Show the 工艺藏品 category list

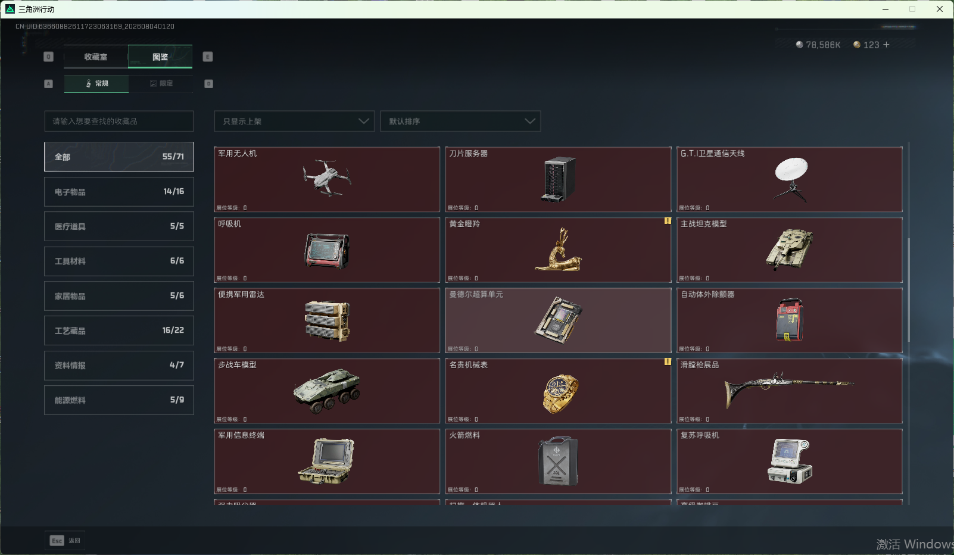[x=119, y=330]
